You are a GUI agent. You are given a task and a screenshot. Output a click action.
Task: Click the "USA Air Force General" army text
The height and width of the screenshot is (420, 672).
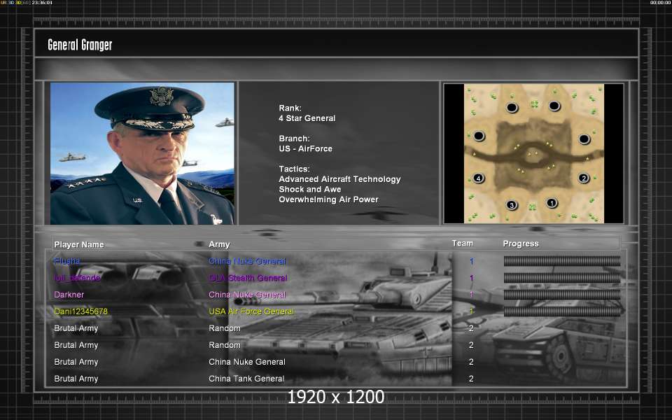click(251, 311)
